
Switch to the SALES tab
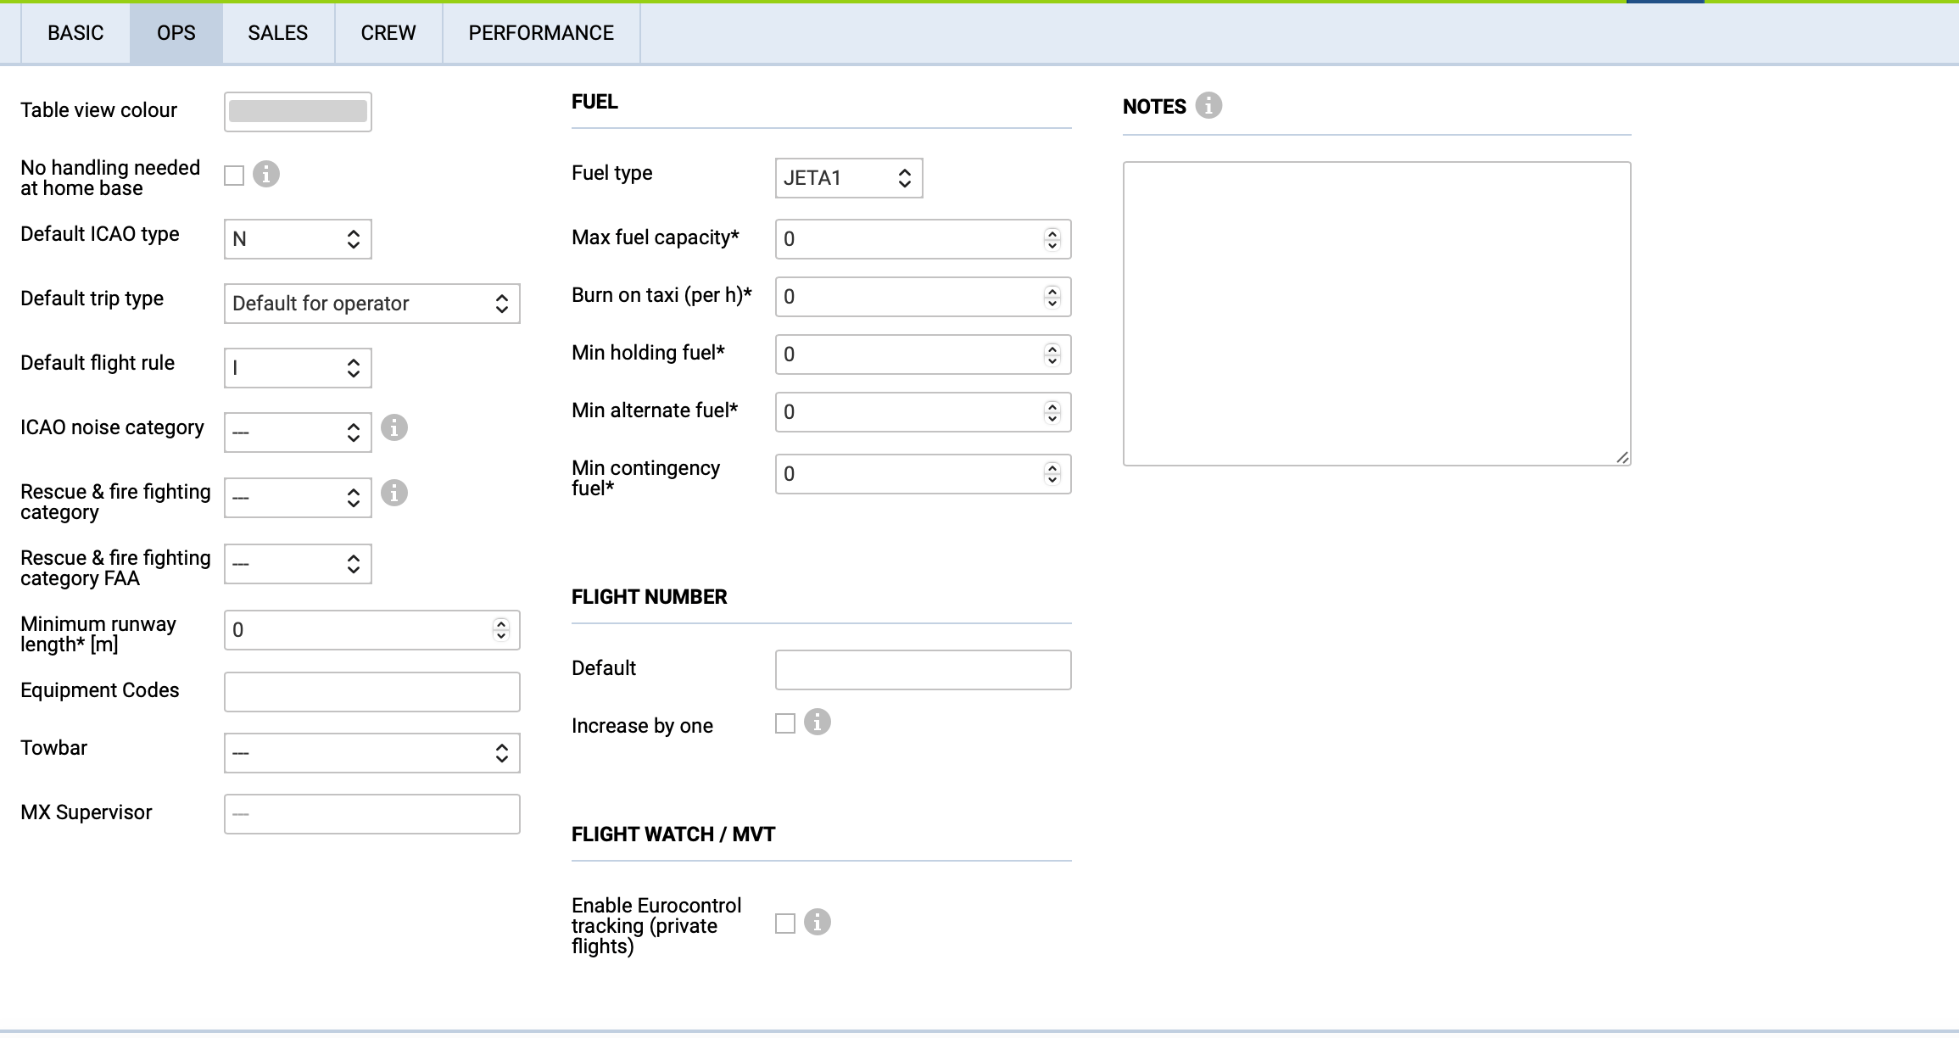pyautogui.click(x=277, y=33)
